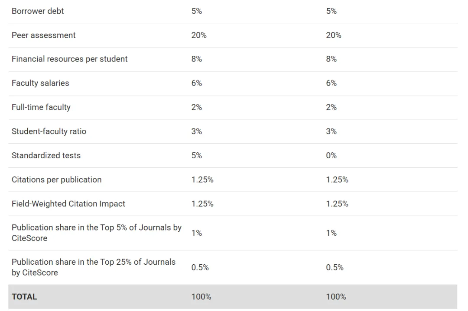Click first-column 20% for Peer assessment
The height and width of the screenshot is (311, 468).
[x=199, y=35]
